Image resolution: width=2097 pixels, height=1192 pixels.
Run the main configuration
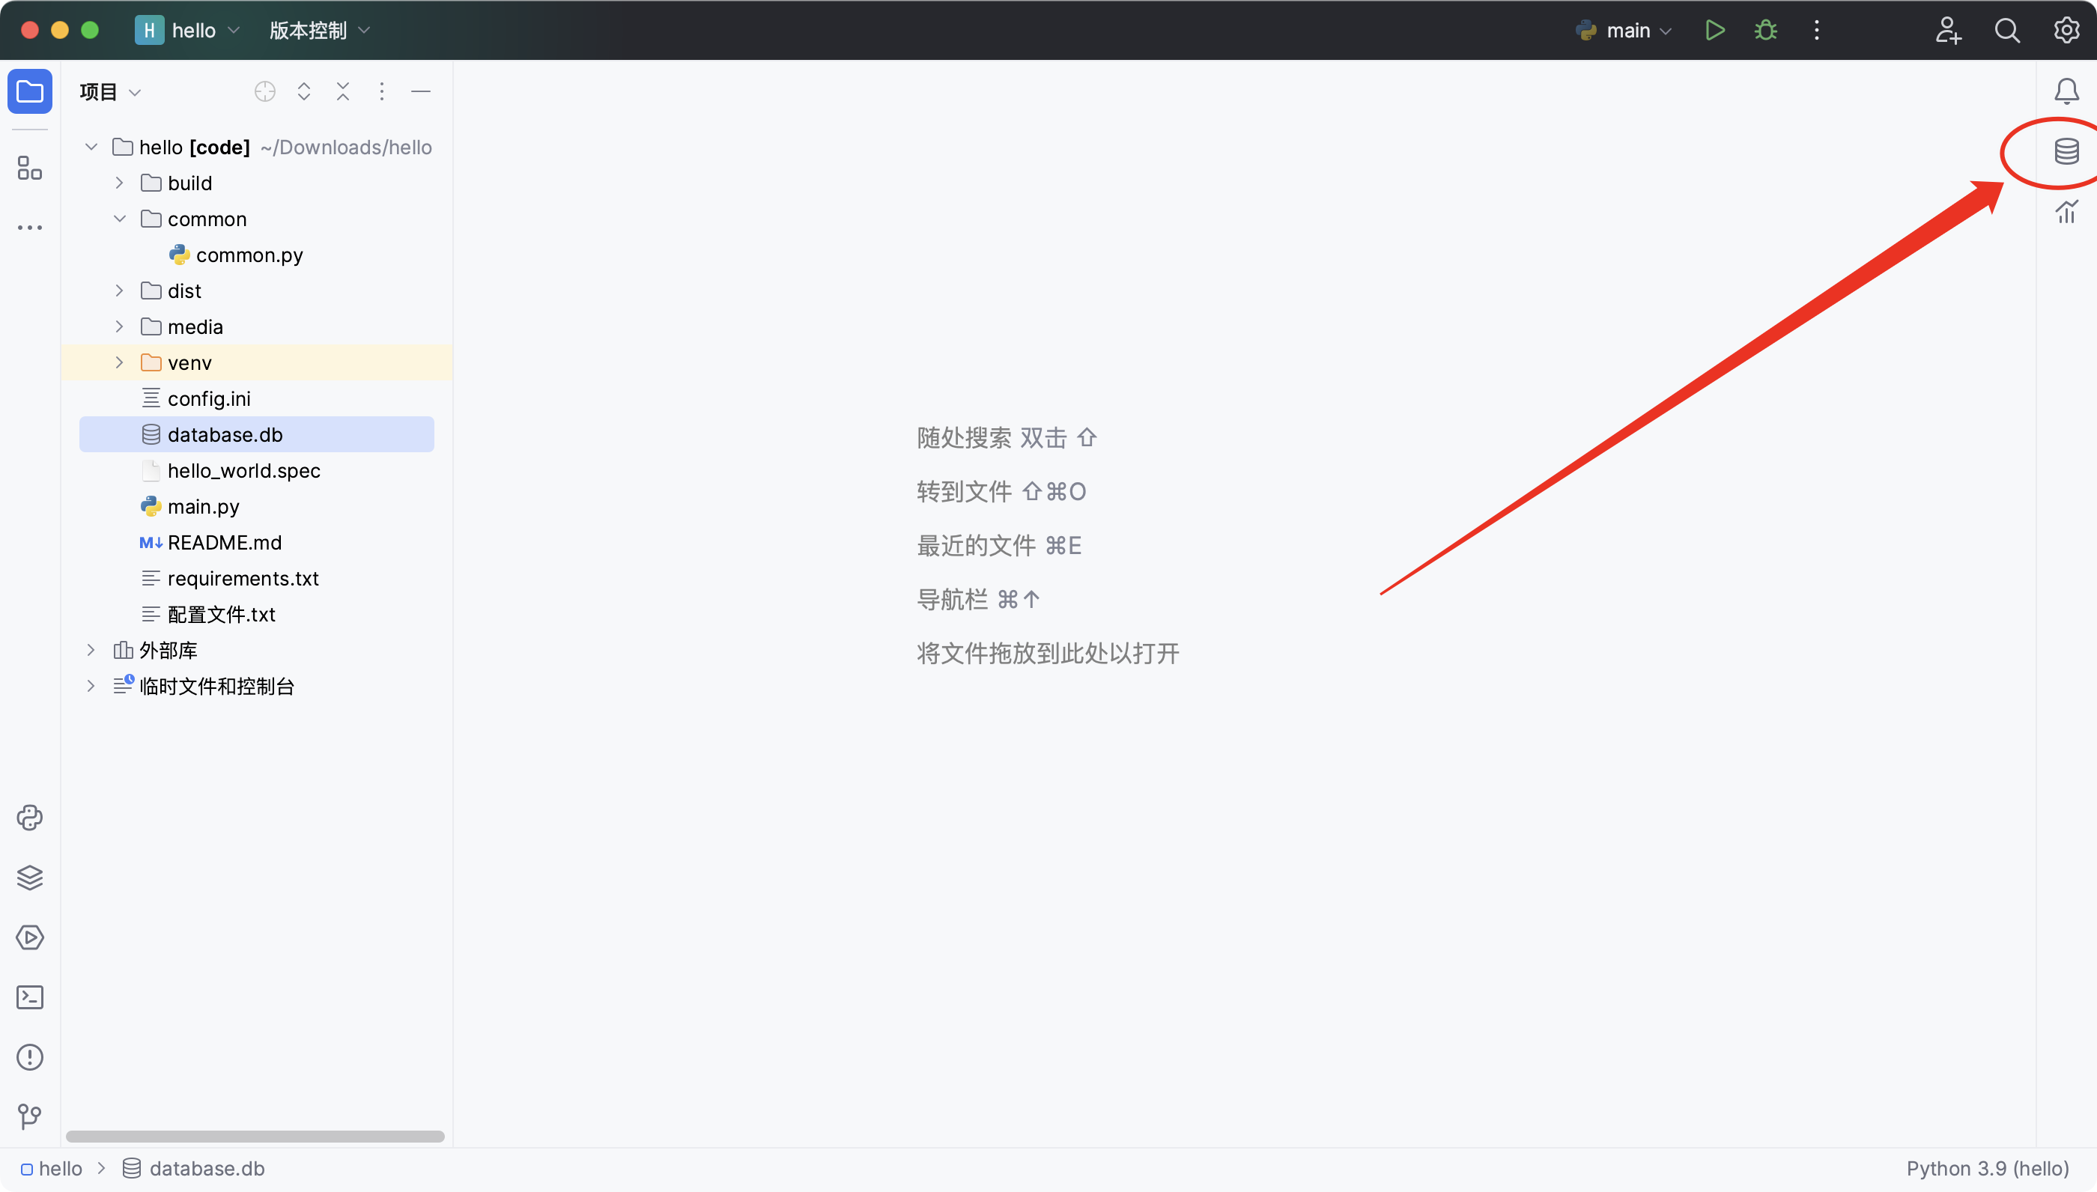(1714, 30)
